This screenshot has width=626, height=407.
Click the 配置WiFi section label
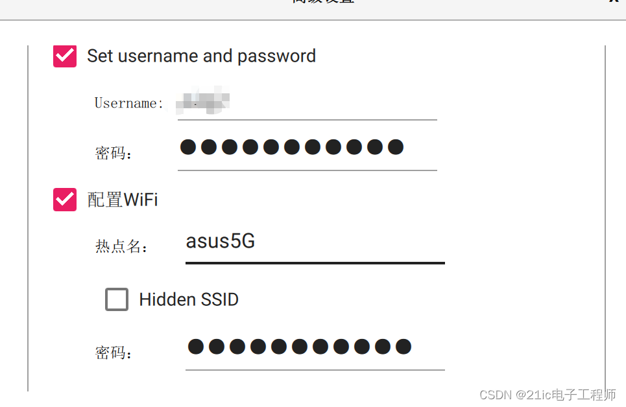(x=121, y=200)
